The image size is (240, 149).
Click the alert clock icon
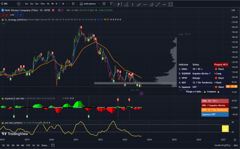click(112, 4)
